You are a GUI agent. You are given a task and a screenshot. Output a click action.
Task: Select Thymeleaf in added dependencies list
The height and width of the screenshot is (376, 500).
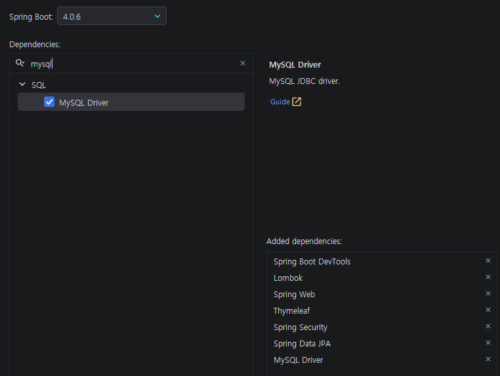291,311
